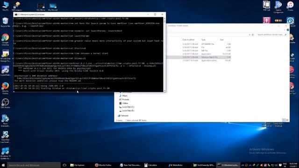The image size is (299, 168).
Task: Launch the Google Chrome desktop shortcut
Action: (5, 39)
